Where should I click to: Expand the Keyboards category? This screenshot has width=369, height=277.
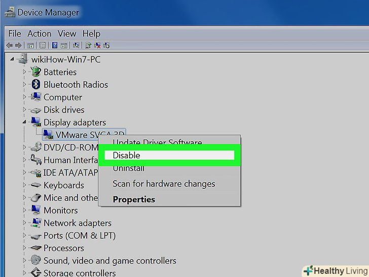pos(24,185)
